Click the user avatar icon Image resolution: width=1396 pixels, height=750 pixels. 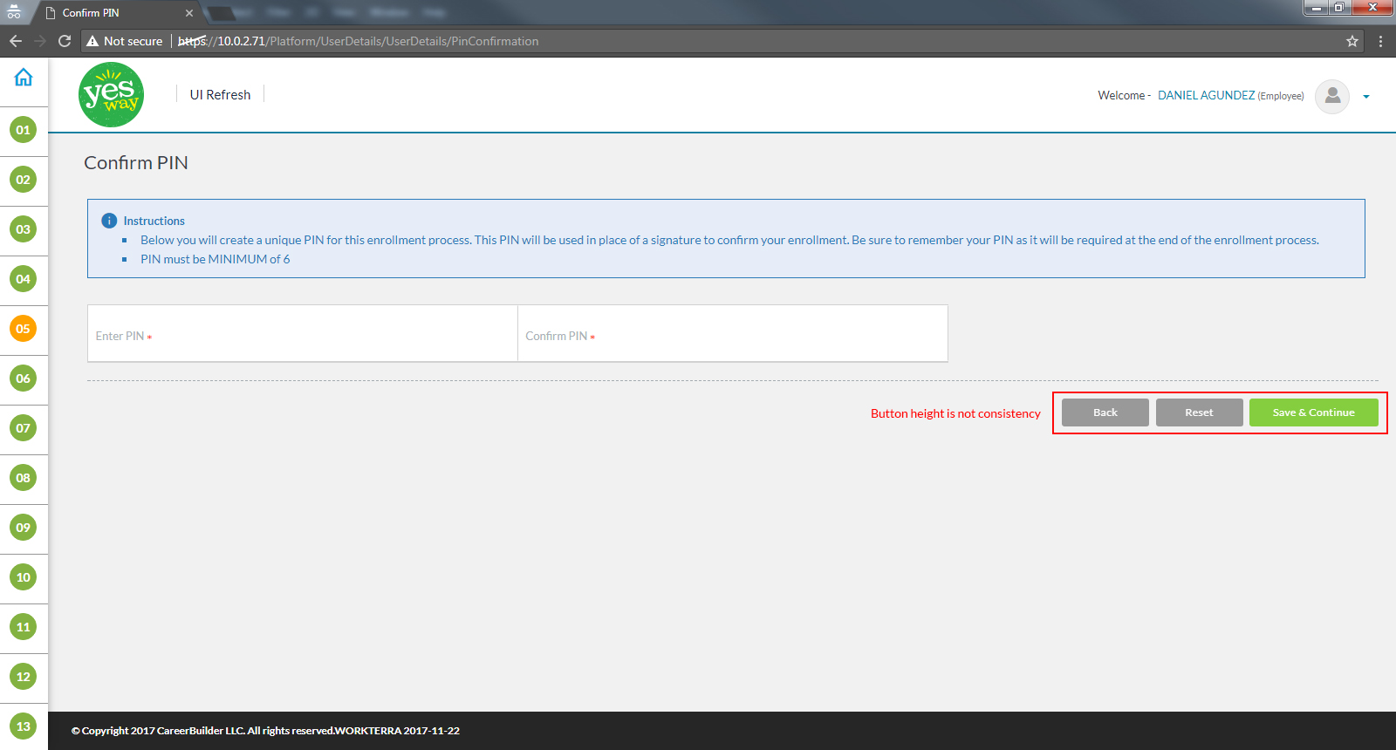coord(1331,96)
